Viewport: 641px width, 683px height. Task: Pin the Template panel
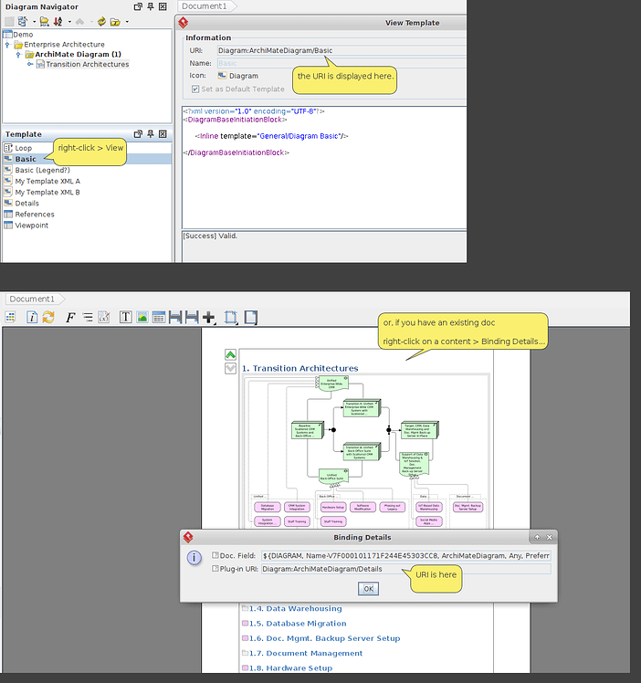pos(151,134)
